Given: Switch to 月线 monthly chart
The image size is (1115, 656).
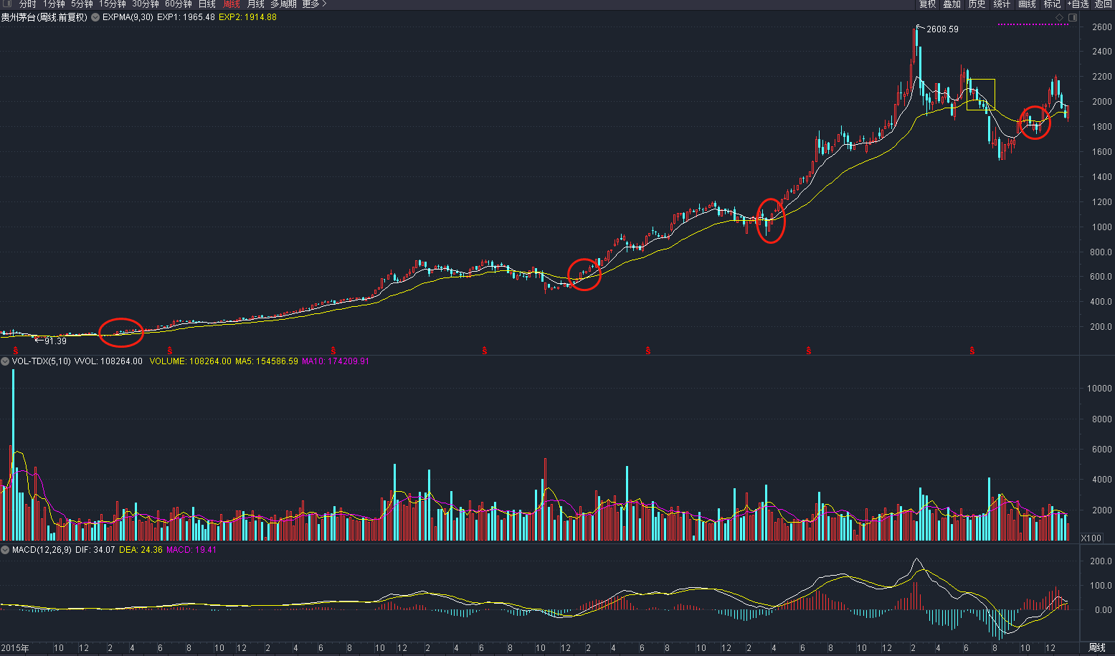Looking at the screenshot, I should tap(255, 4).
